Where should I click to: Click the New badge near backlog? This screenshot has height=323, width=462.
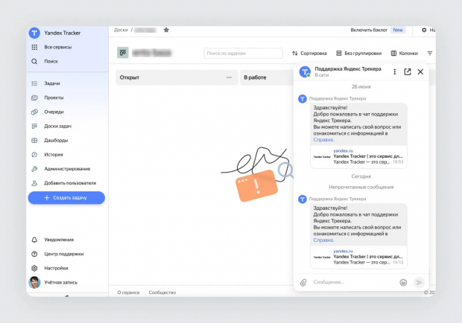click(x=398, y=30)
